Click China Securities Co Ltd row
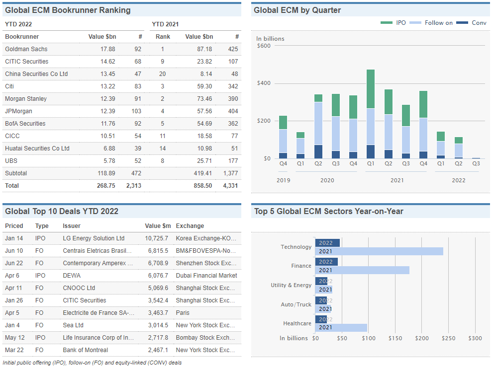The image size is (495, 370). (122, 74)
